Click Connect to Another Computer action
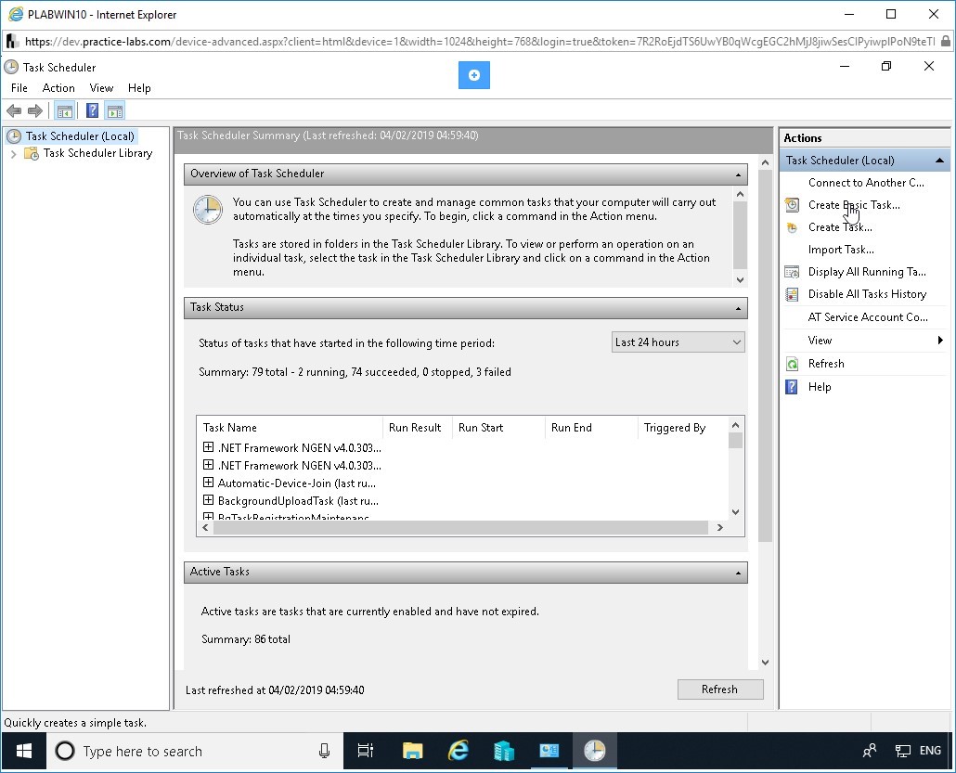The width and height of the screenshot is (956, 773). coord(866,182)
